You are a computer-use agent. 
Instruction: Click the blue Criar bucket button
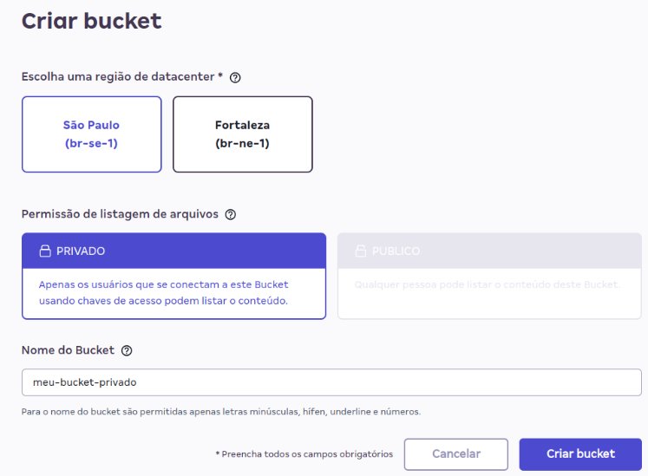pyautogui.click(x=580, y=453)
